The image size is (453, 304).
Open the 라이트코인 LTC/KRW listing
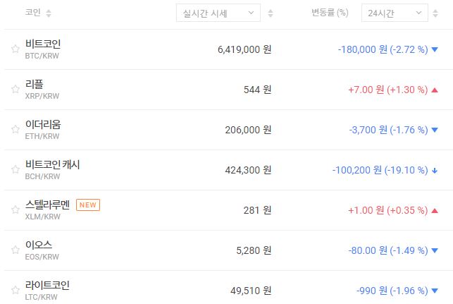tap(47, 286)
